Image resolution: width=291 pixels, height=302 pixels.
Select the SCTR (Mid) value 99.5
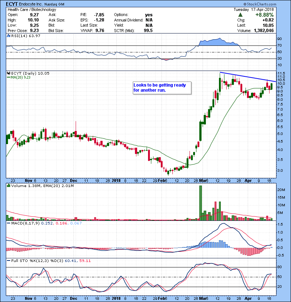tap(148, 31)
